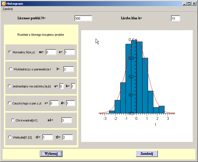Maximize the Histogram window
The image size is (198, 162).
189,4
